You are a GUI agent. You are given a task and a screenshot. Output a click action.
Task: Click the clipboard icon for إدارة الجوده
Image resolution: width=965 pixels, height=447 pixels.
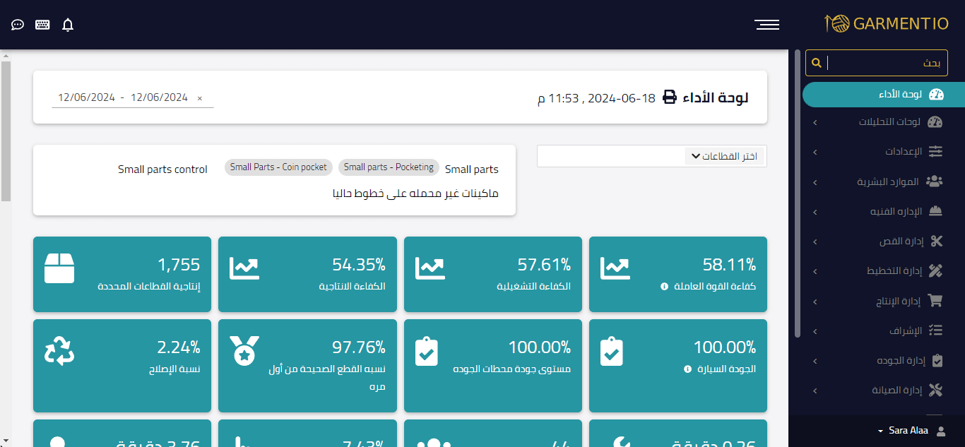937,360
